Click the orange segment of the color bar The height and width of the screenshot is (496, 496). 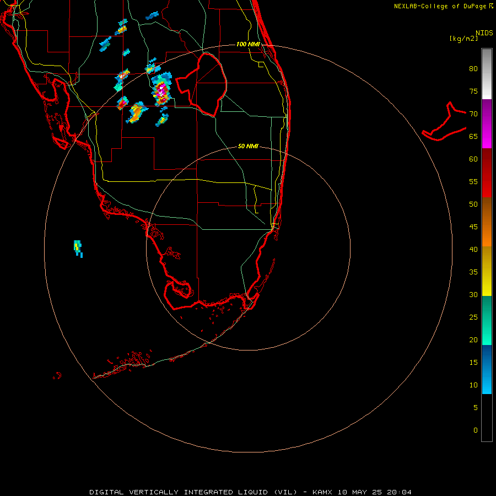[x=487, y=222]
